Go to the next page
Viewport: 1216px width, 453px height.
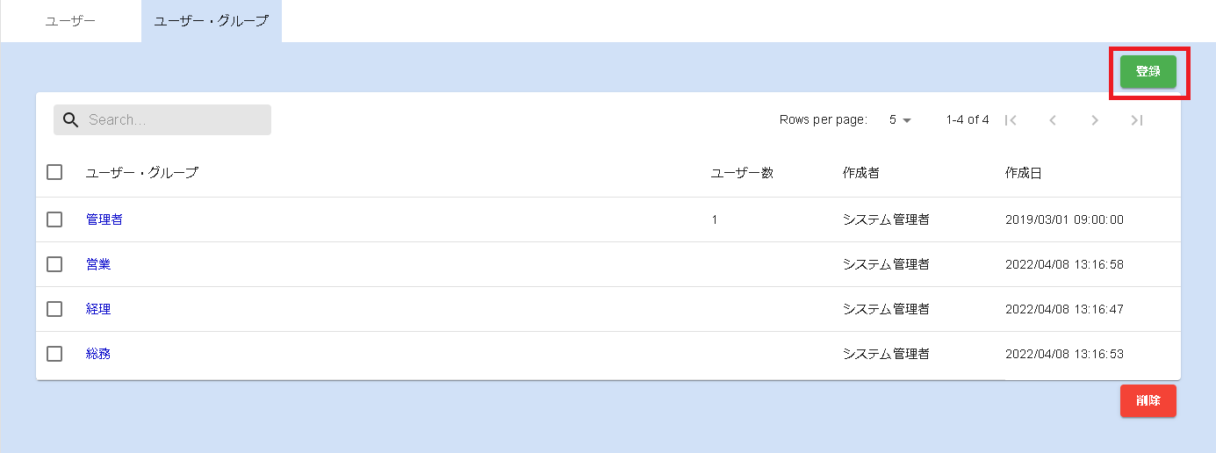tap(1095, 120)
